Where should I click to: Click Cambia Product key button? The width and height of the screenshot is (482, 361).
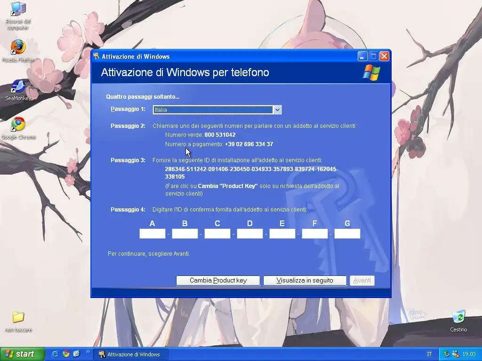pyautogui.click(x=218, y=281)
